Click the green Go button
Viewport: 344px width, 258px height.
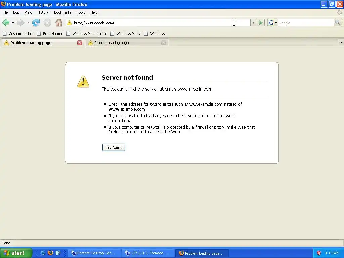coord(261,23)
